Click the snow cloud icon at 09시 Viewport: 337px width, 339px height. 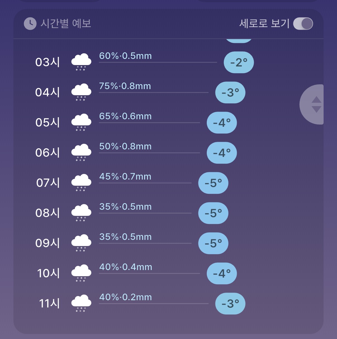pyautogui.click(x=81, y=243)
